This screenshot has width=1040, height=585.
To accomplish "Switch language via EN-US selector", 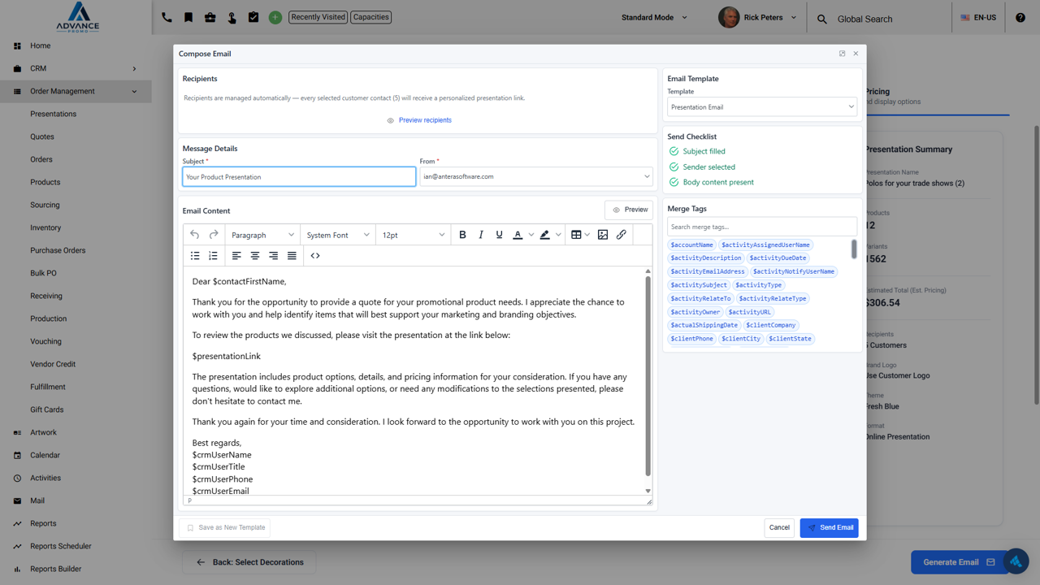I will pos(978,17).
